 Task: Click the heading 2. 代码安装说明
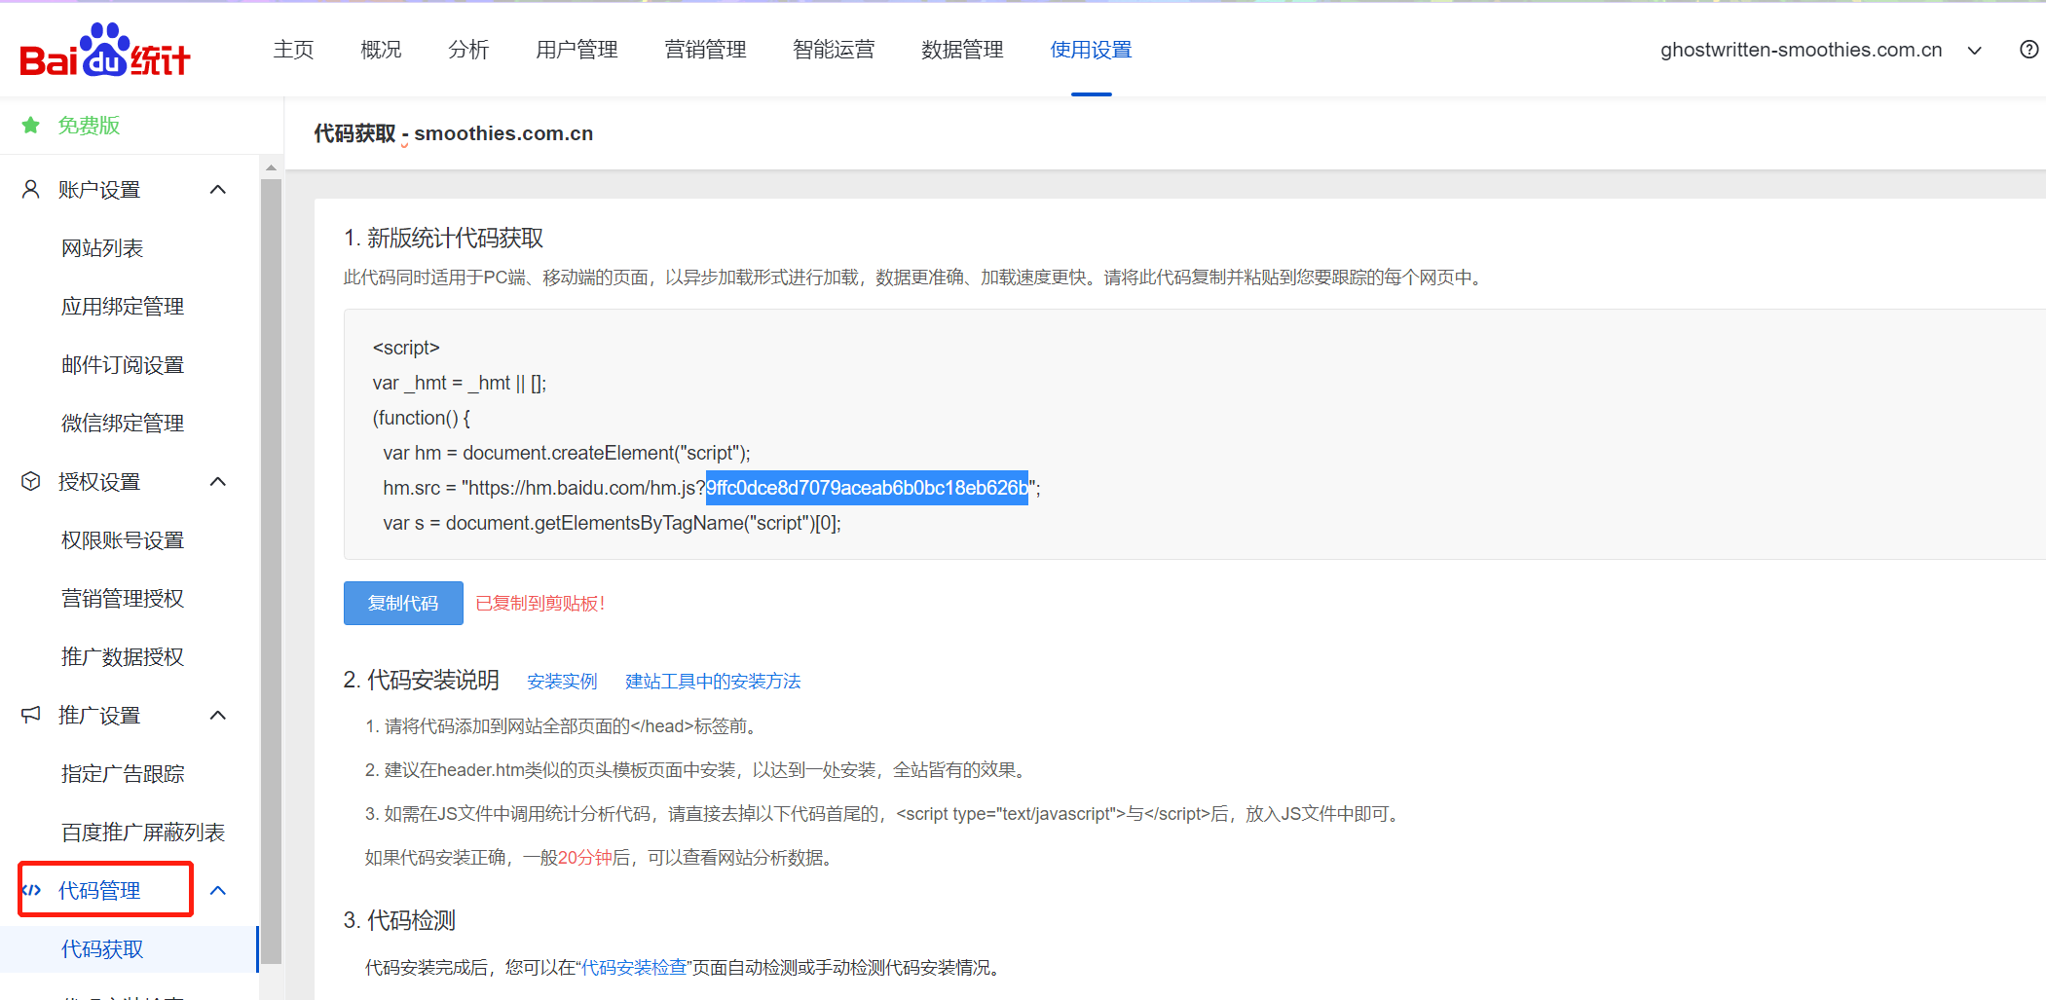(421, 681)
